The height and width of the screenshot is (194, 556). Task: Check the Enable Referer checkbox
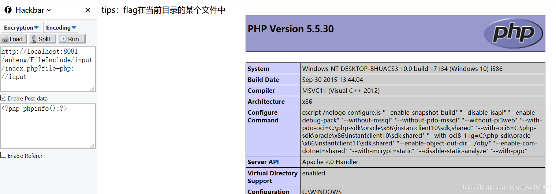pos(3,155)
